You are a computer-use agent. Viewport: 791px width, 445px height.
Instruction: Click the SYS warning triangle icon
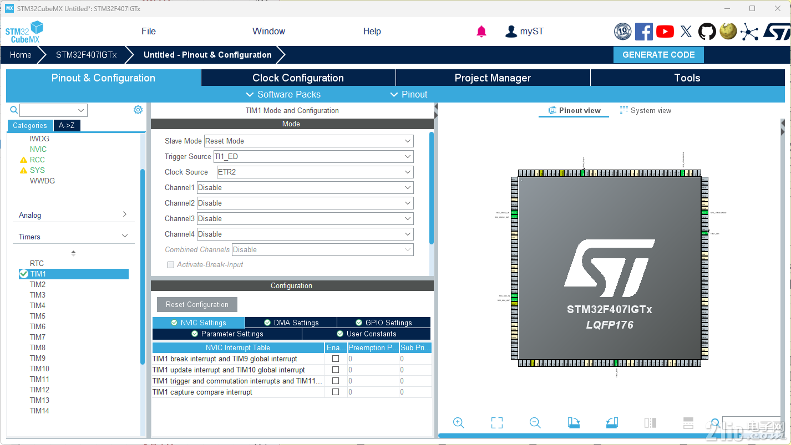point(23,170)
